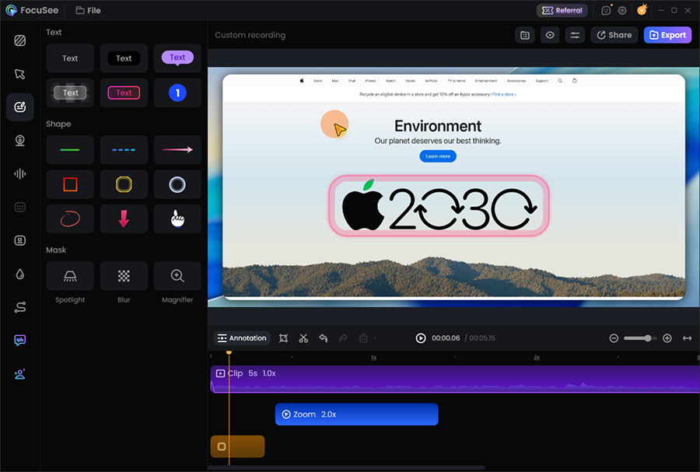Apply the Magnifier mask

tap(177, 276)
